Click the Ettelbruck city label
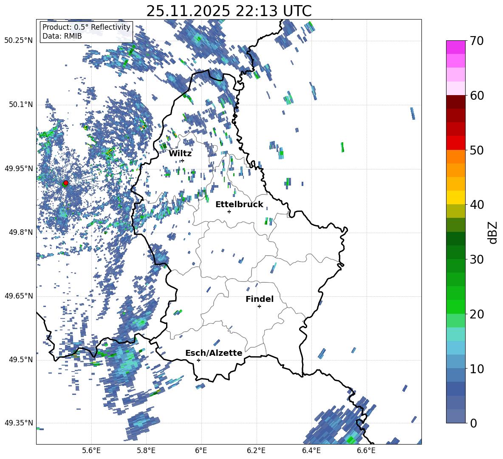The image size is (503, 459). click(239, 205)
